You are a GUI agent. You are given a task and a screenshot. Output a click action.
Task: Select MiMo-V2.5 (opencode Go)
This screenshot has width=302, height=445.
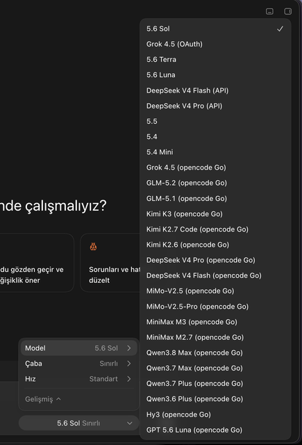point(215,291)
